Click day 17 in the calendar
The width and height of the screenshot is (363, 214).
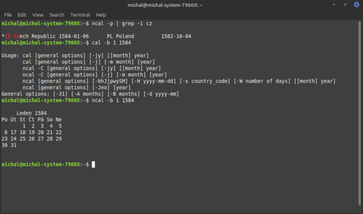click(14, 132)
